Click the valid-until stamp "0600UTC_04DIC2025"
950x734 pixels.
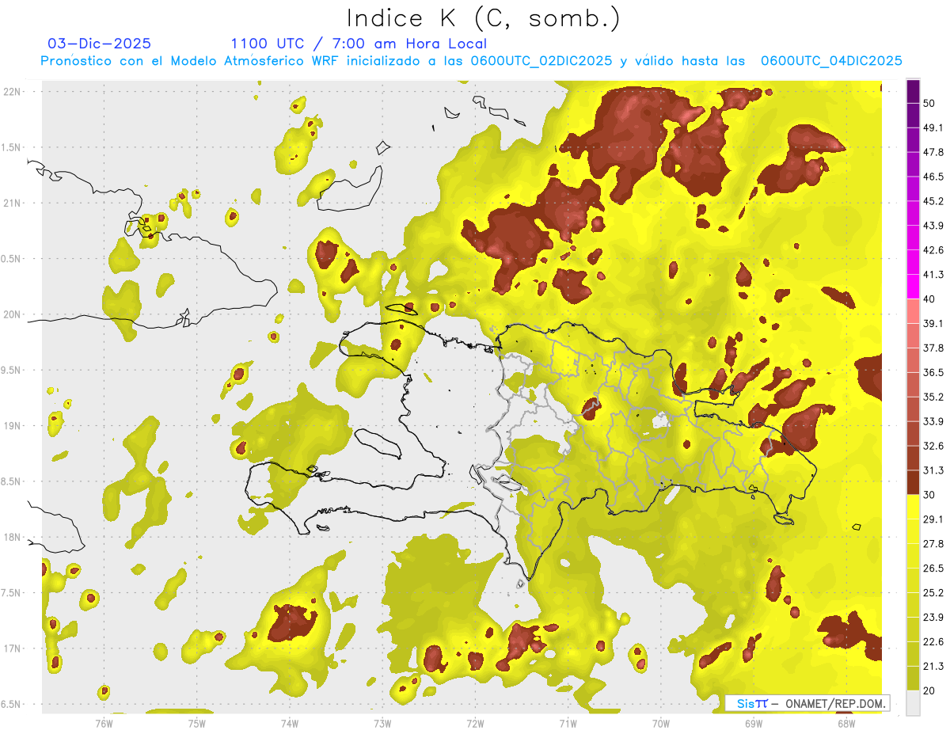pyautogui.click(x=831, y=61)
